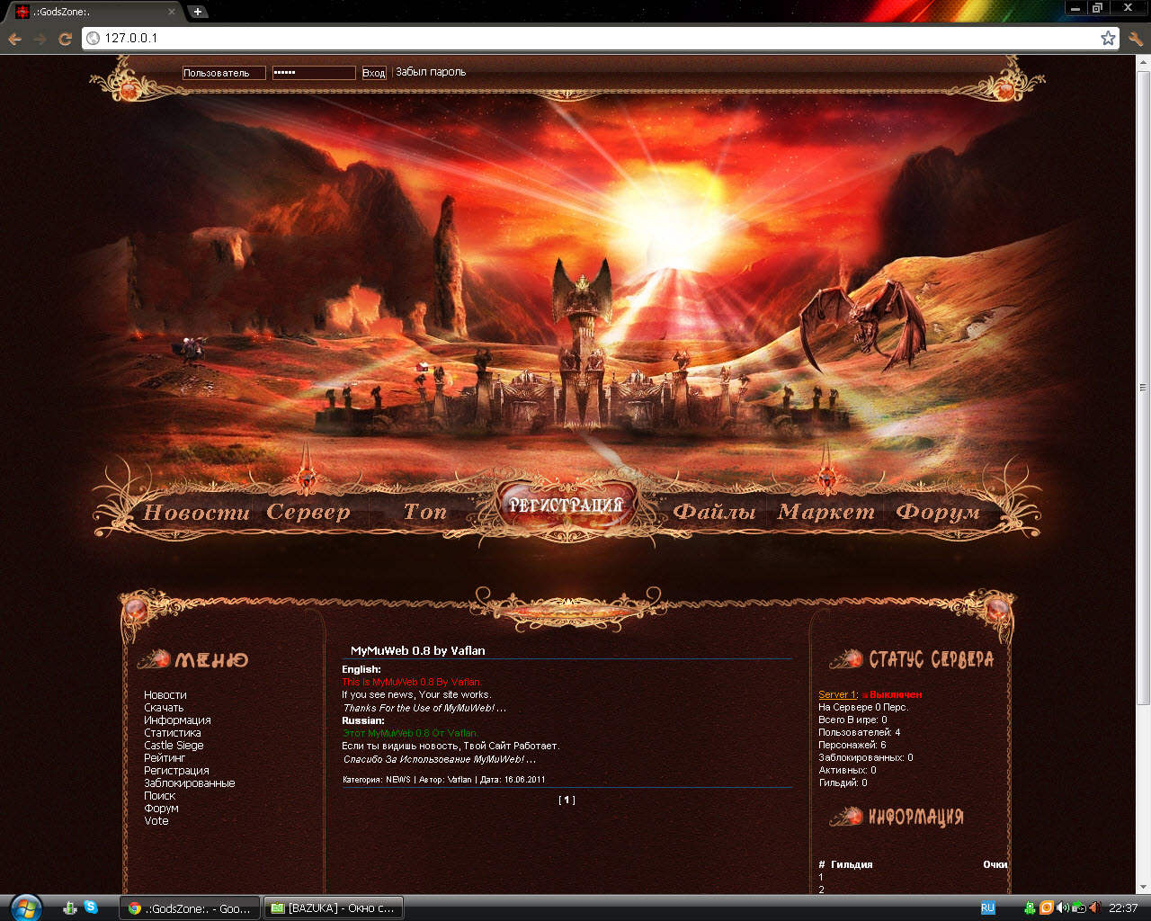Image resolution: width=1151 pixels, height=921 pixels.
Task: Open the Маркет banner tab
Action: point(826,512)
